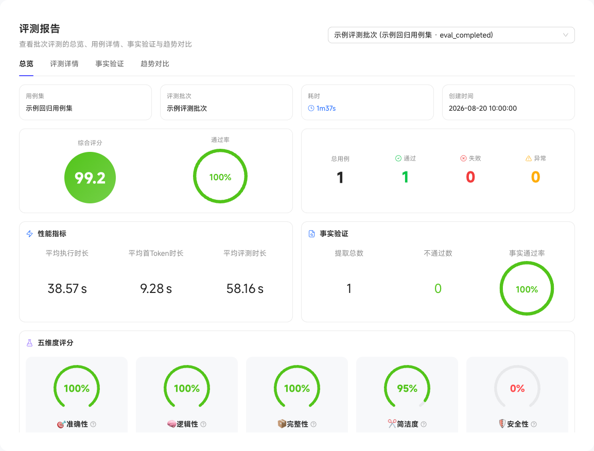Click the target emoji icon beside 准确性
Screen dimensions: 594x451
[x=61, y=424]
